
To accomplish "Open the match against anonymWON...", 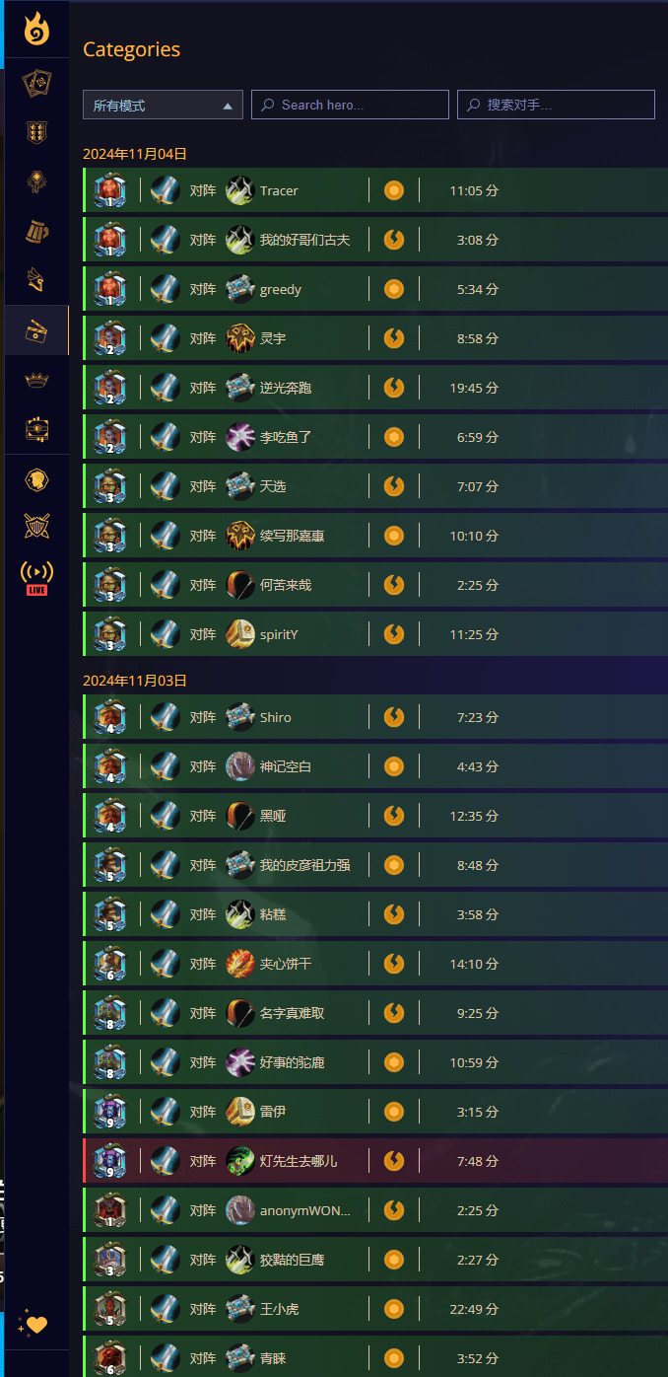I will tap(375, 1210).
